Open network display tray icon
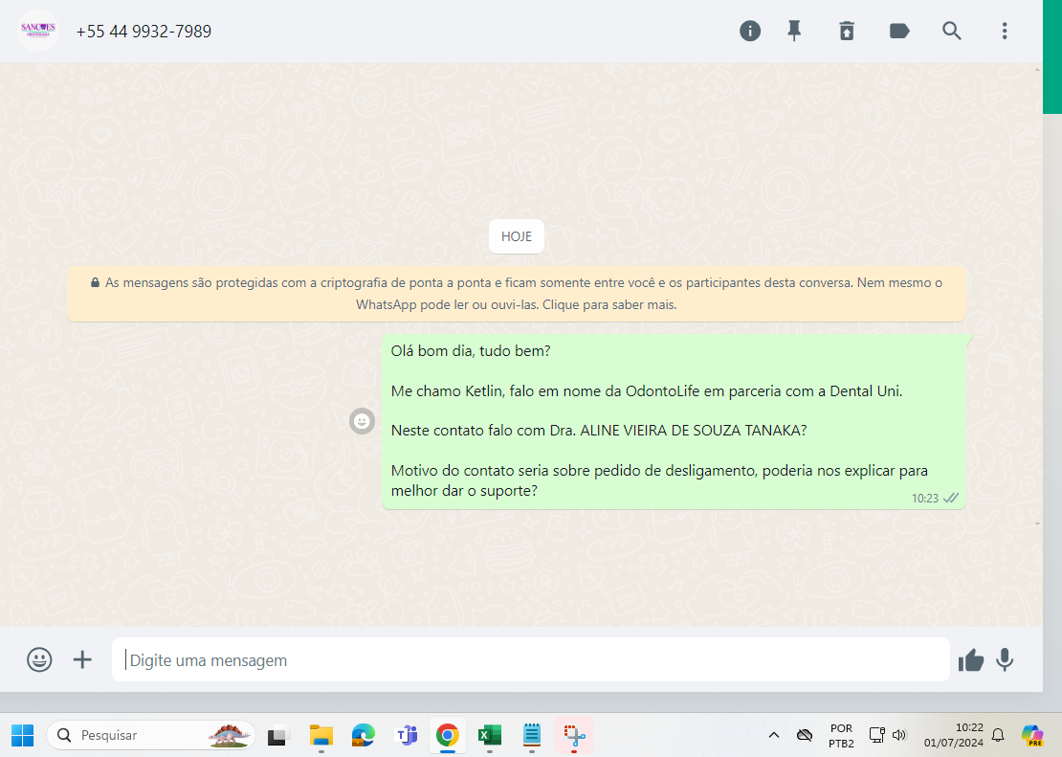Viewport: 1062px width, 757px height. click(877, 735)
